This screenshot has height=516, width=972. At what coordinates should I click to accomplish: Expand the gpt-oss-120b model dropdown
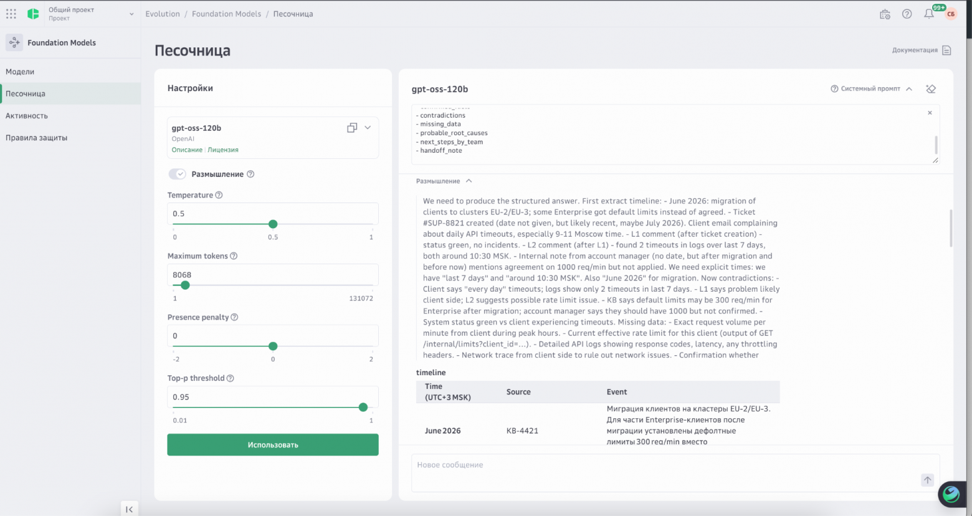point(368,128)
